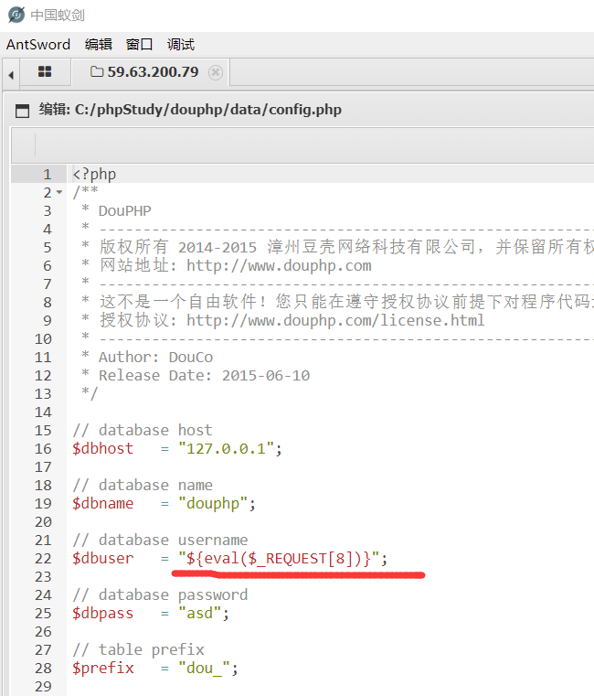The height and width of the screenshot is (696, 594).
Task: Select the 59.63.200.79 tab
Action: pyautogui.click(x=153, y=71)
